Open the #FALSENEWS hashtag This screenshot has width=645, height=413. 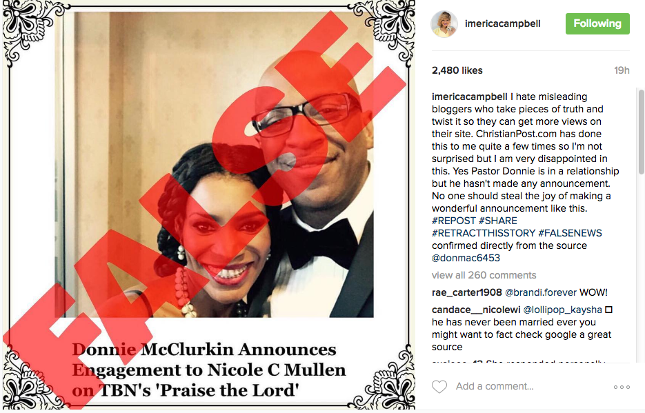tap(570, 233)
